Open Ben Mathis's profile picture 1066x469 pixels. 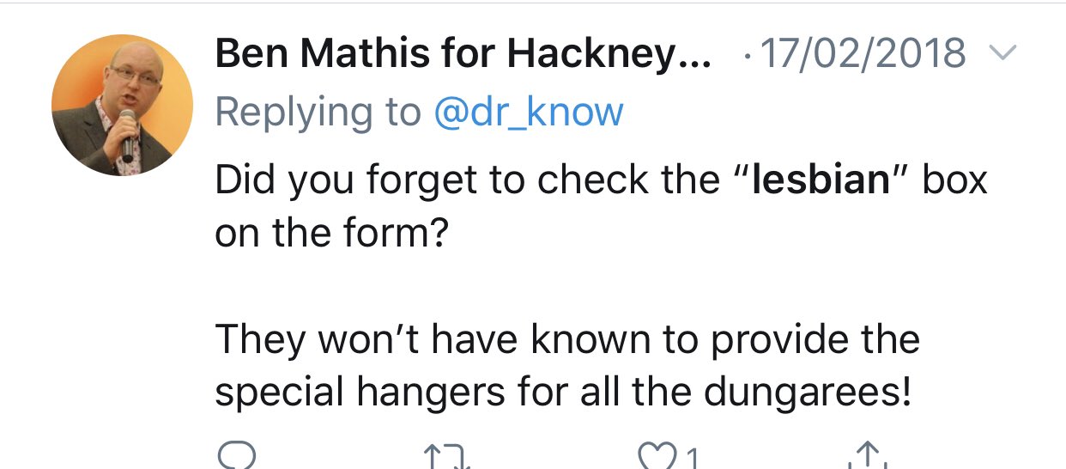coord(122,105)
